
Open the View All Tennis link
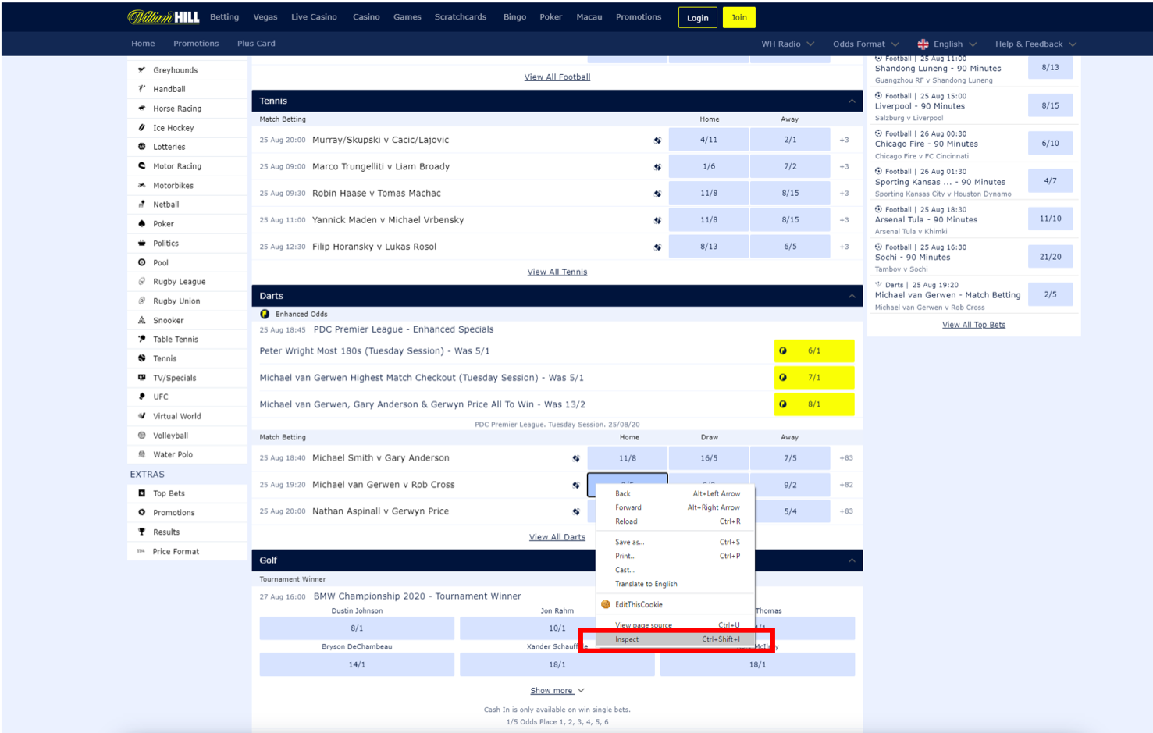point(557,272)
